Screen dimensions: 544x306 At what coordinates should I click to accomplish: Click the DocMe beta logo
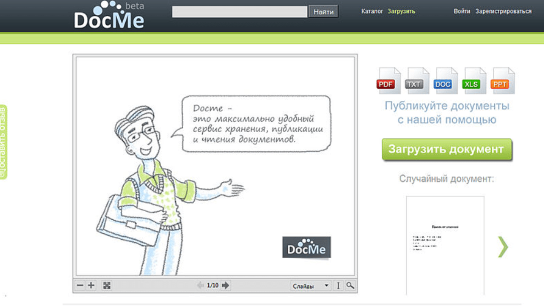pos(110,15)
